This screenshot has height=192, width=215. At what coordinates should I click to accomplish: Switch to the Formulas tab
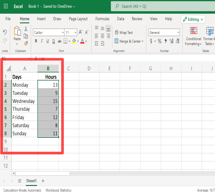(x=102, y=19)
